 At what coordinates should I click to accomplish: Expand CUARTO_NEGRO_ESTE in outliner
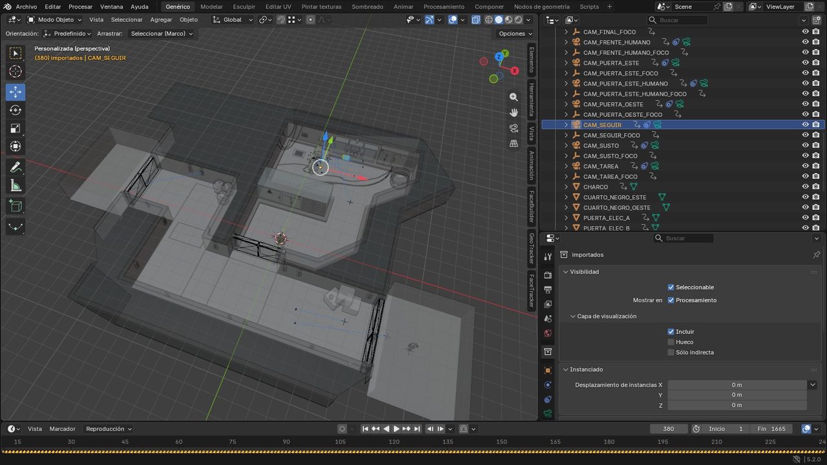(x=567, y=197)
